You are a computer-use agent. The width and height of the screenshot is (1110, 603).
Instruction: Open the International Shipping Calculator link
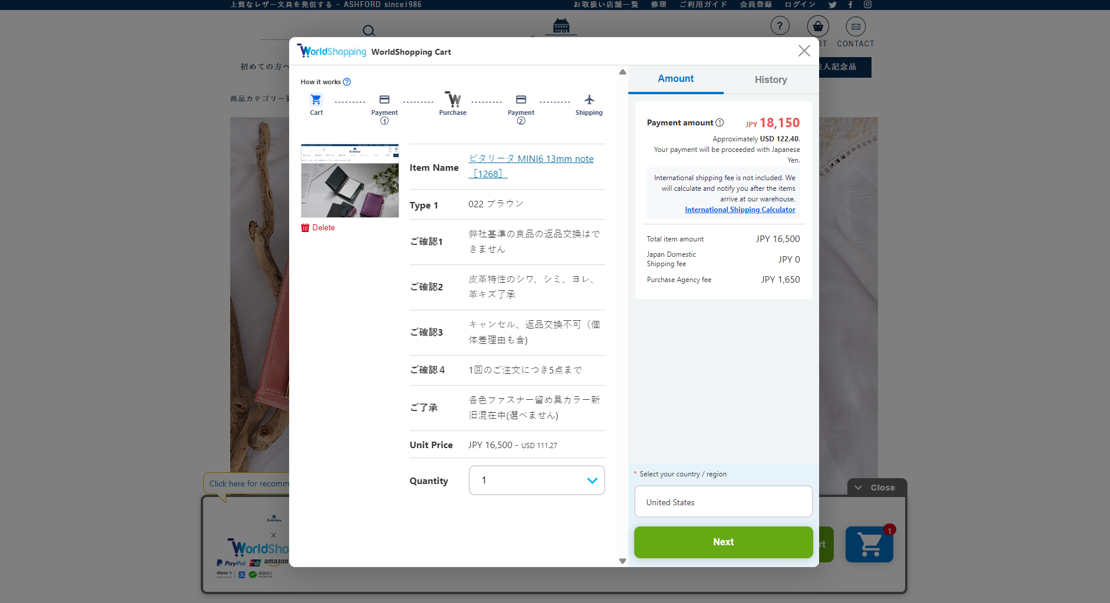[x=740, y=209]
